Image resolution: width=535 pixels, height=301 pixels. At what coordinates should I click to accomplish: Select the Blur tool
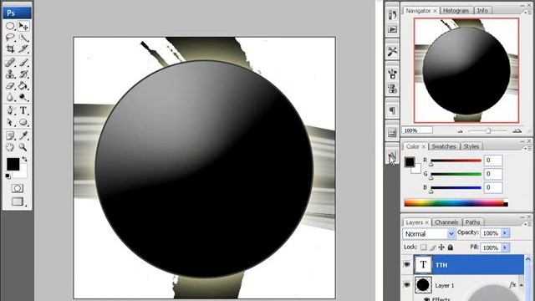pos(10,97)
